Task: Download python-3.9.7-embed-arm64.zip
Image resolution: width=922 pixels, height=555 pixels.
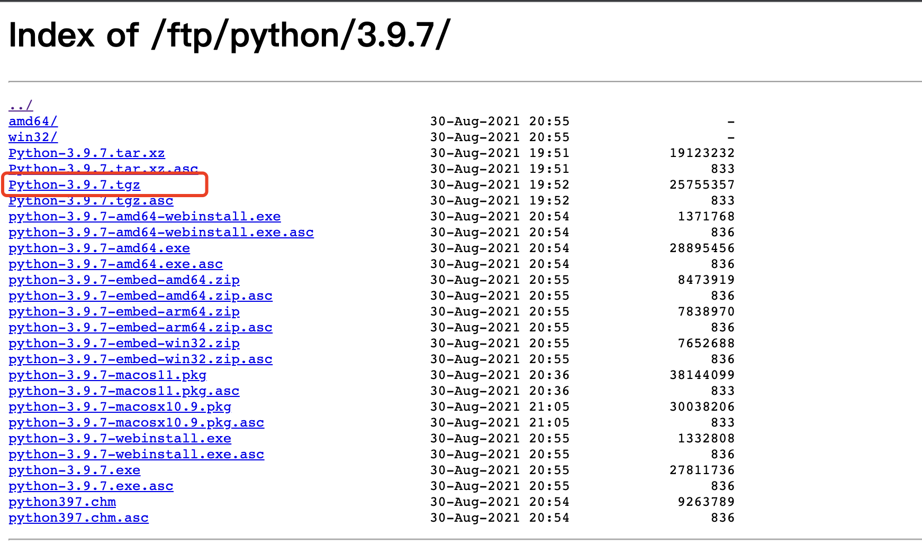Action: (124, 311)
